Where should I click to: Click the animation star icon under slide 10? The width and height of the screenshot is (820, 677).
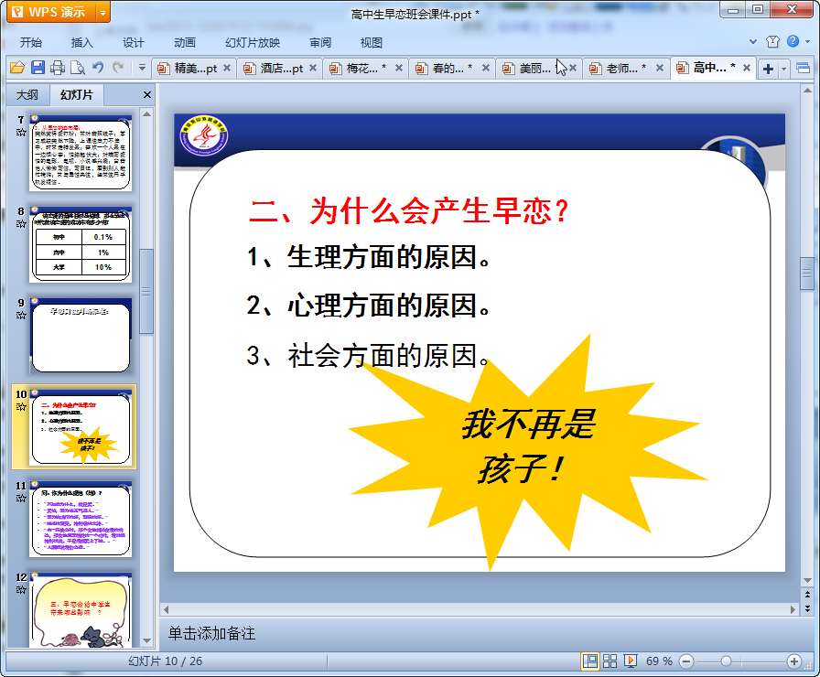21,407
